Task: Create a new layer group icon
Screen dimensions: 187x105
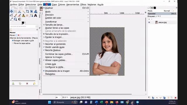Action: 153,98
